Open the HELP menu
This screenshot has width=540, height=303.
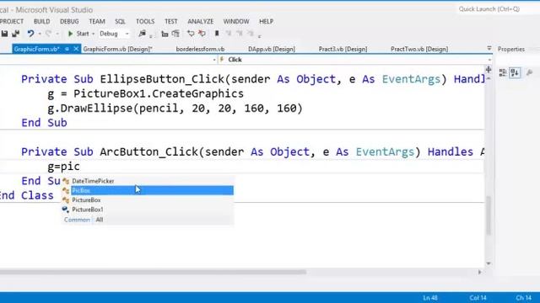[x=266, y=21]
